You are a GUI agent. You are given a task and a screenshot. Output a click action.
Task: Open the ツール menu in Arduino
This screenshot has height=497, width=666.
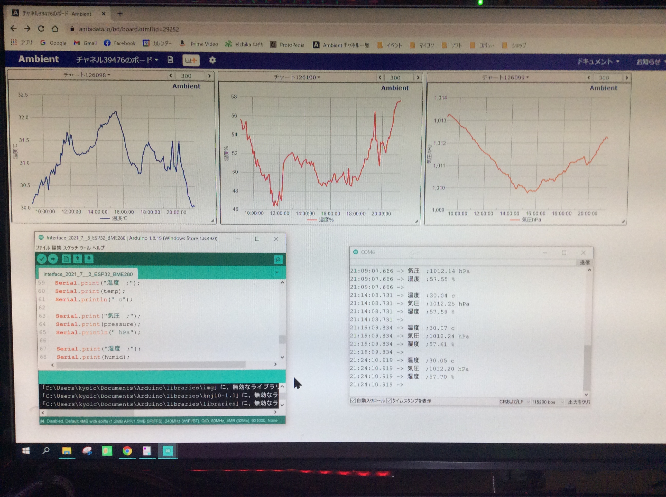tap(85, 247)
